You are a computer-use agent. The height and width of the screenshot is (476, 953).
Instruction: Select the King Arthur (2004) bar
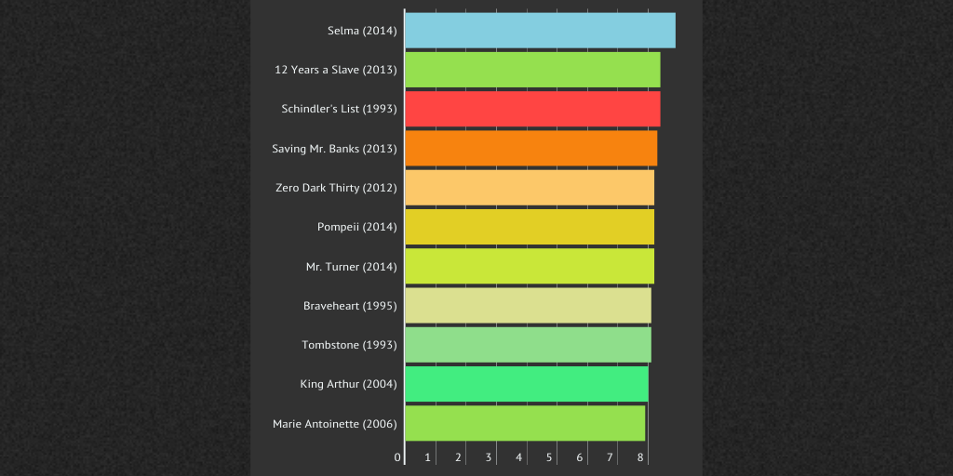tap(526, 384)
